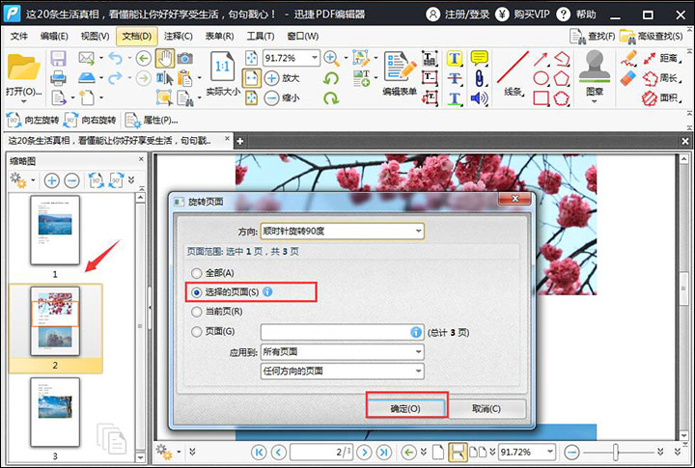The height and width of the screenshot is (468, 695).
Task: Confirm rotation with 确定(O) button
Action: point(405,408)
